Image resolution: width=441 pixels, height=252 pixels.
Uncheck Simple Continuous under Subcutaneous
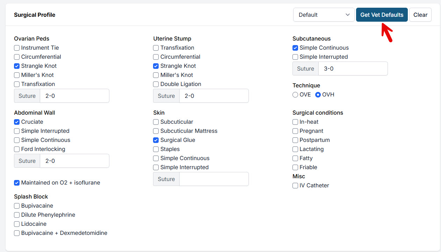pos(295,48)
